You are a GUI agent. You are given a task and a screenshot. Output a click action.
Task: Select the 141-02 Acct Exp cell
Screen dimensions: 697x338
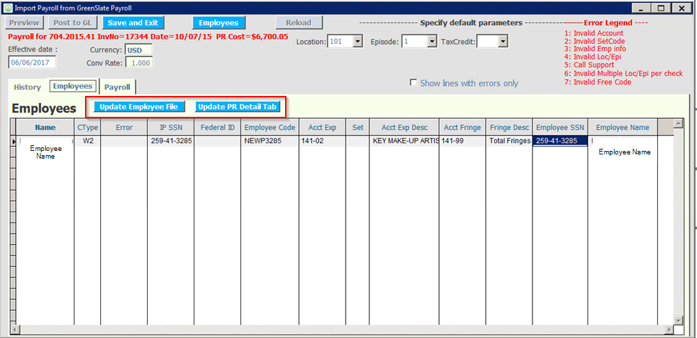(x=322, y=141)
